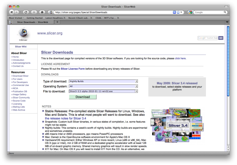Open the Mailing Lists sidebar link

19,107
